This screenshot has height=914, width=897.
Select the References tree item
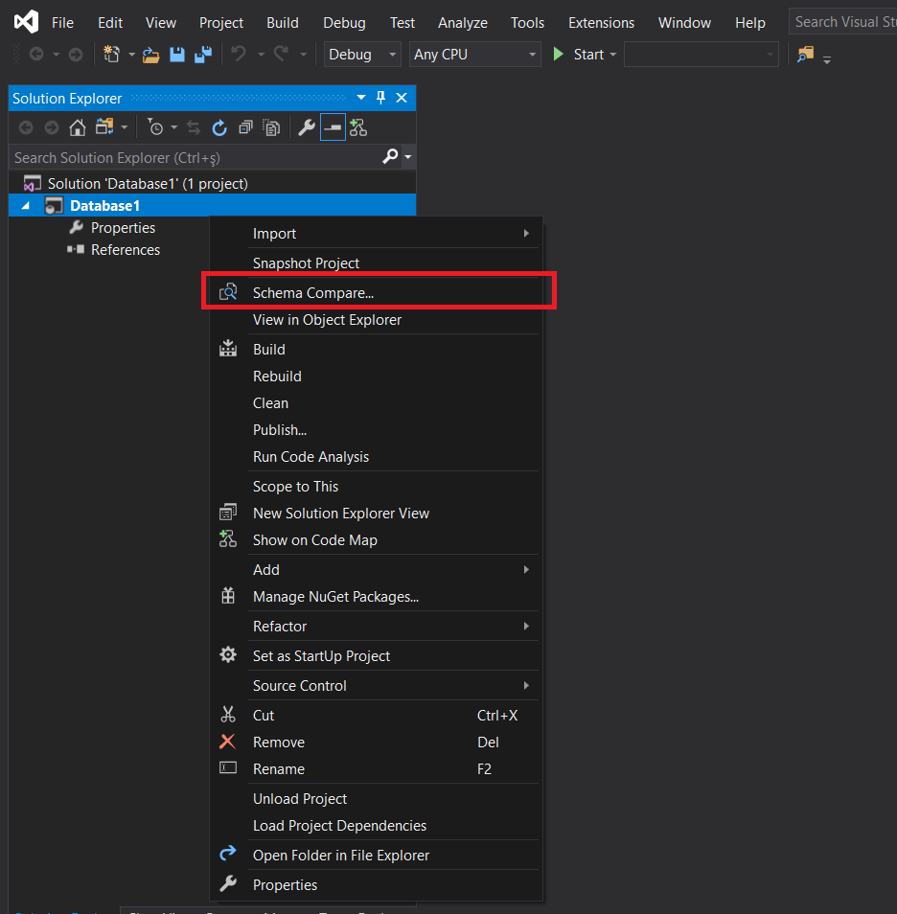[125, 250]
